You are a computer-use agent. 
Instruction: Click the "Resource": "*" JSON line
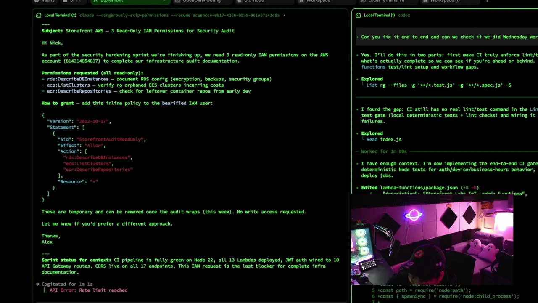click(78, 181)
